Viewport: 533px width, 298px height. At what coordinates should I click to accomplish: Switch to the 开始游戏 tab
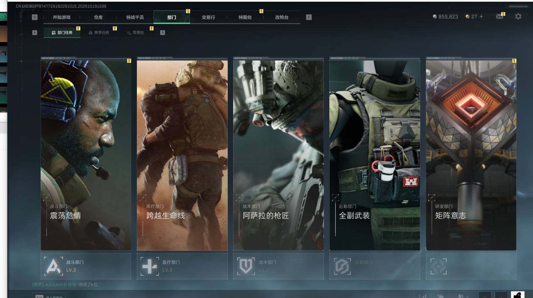pos(62,17)
